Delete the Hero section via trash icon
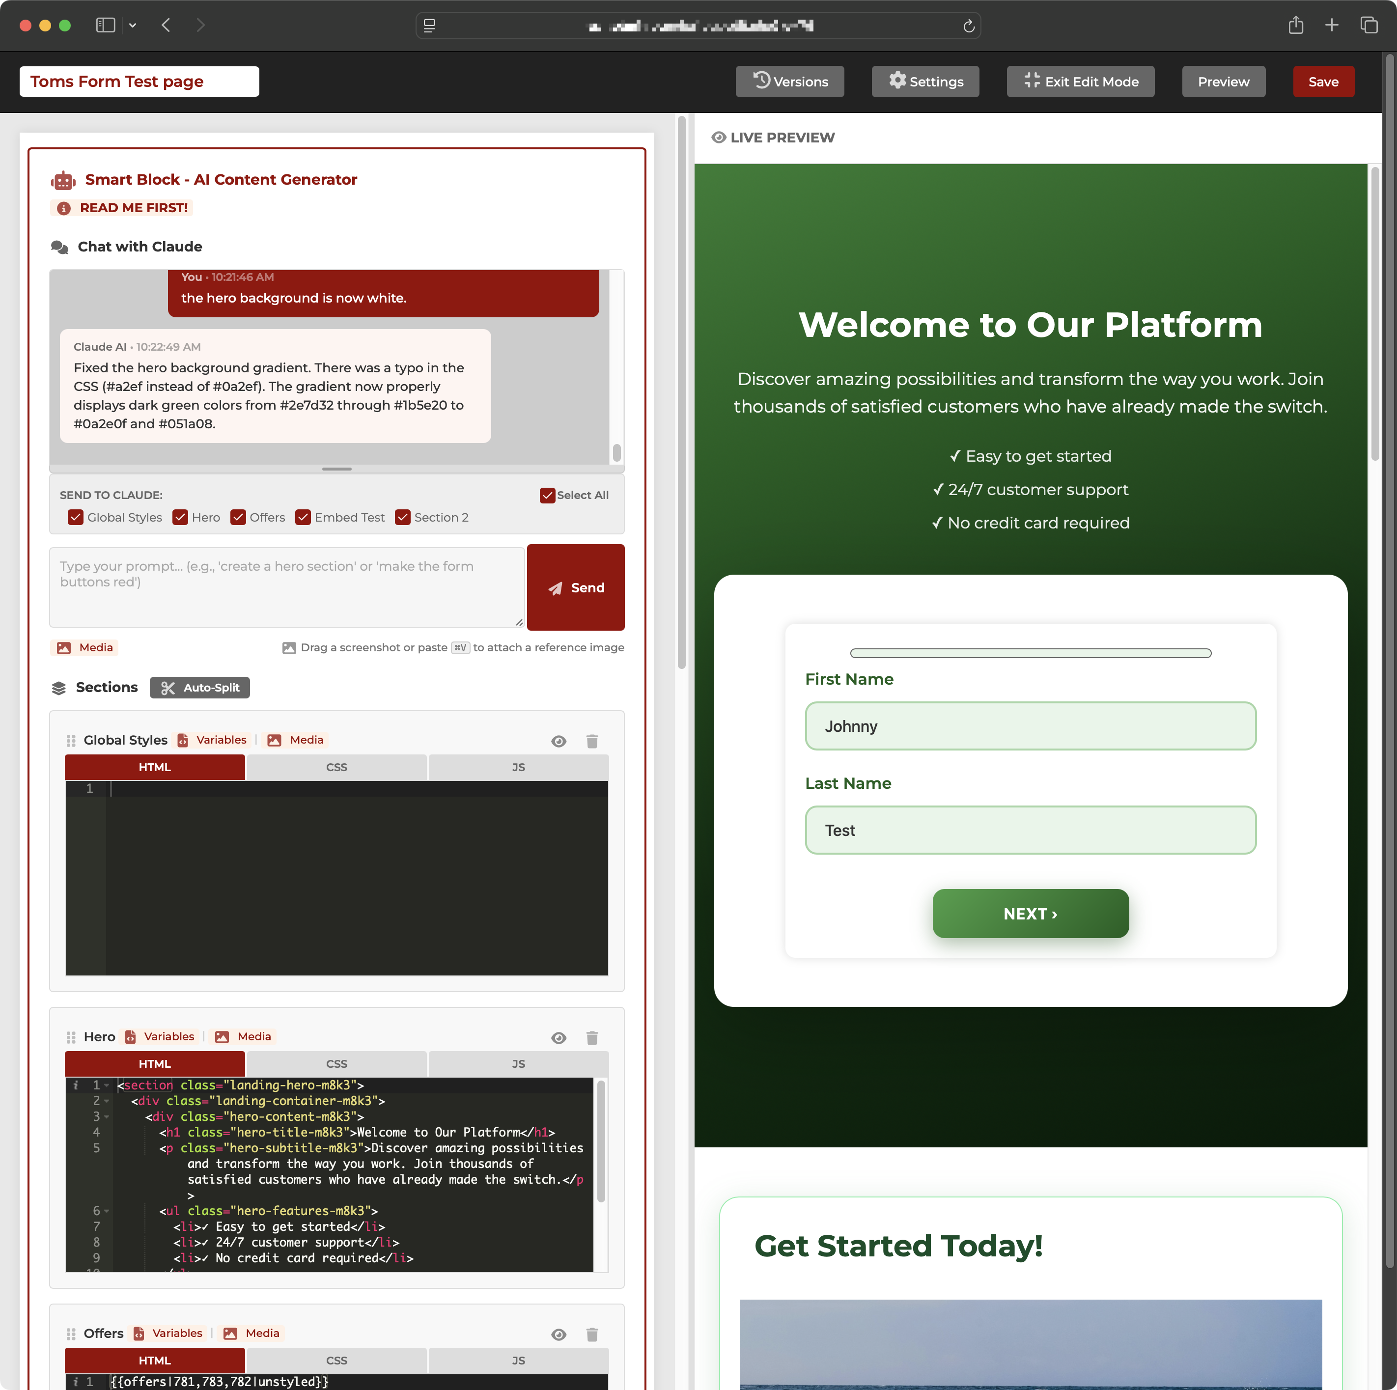Image resolution: width=1397 pixels, height=1390 pixels. coord(592,1038)
